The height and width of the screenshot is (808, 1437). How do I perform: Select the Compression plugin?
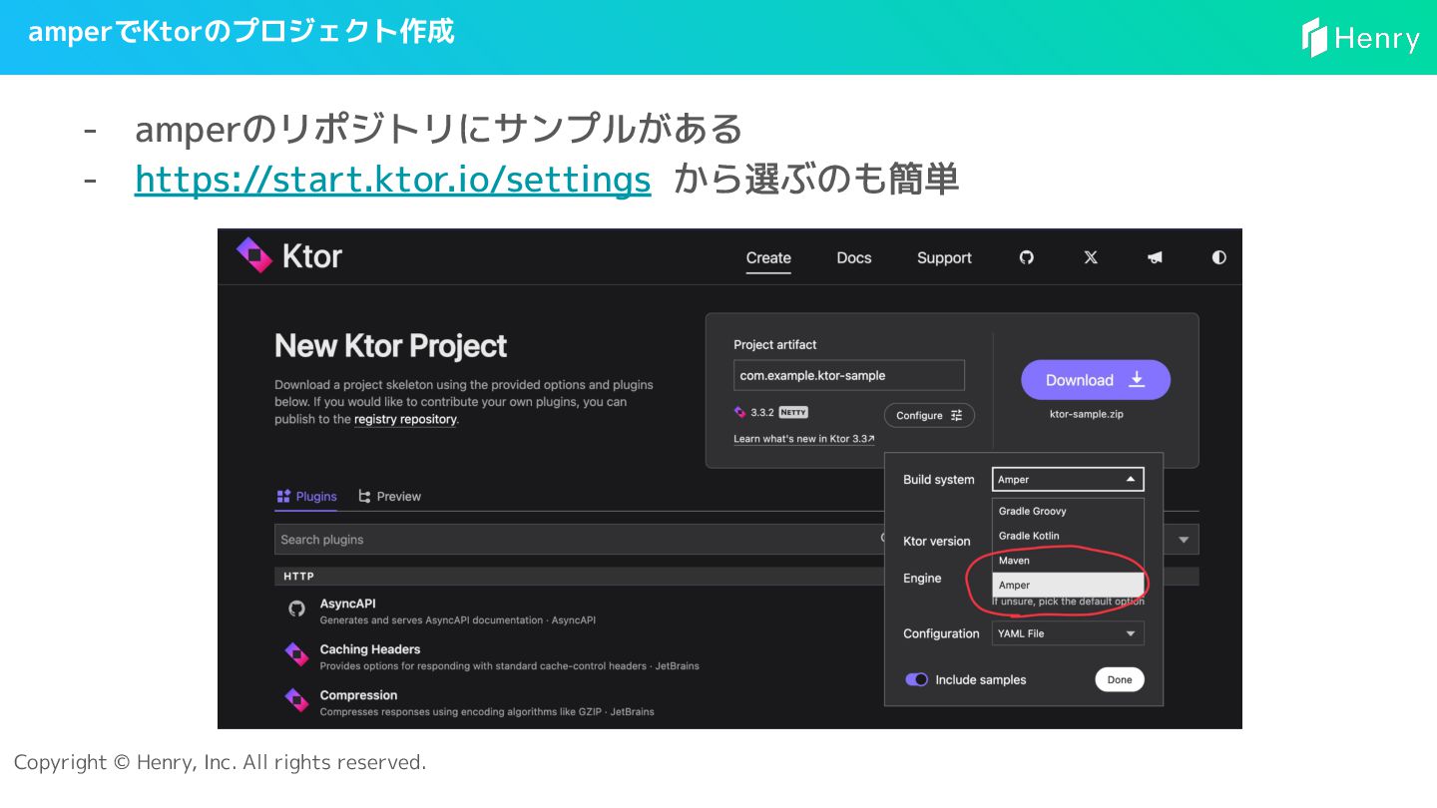[x=579, y=703]
